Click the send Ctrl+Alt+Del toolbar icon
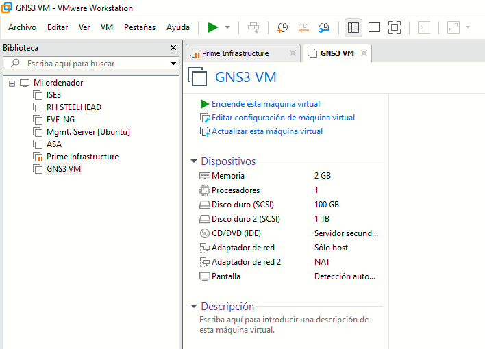Screen dimensions: 485x349 (253, 27)
